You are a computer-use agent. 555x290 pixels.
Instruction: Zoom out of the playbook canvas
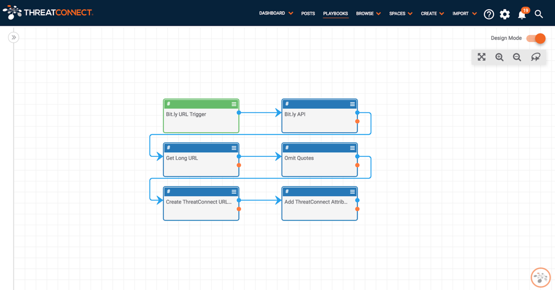click(x=517, y=57)
